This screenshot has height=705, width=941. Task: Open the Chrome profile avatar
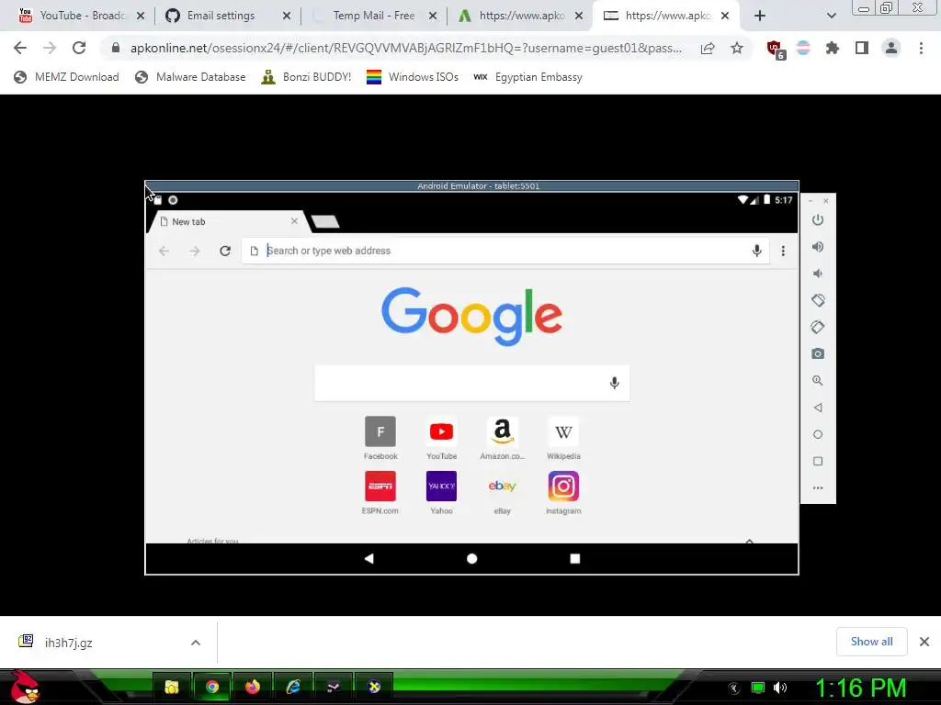click(x=891, y=48)
